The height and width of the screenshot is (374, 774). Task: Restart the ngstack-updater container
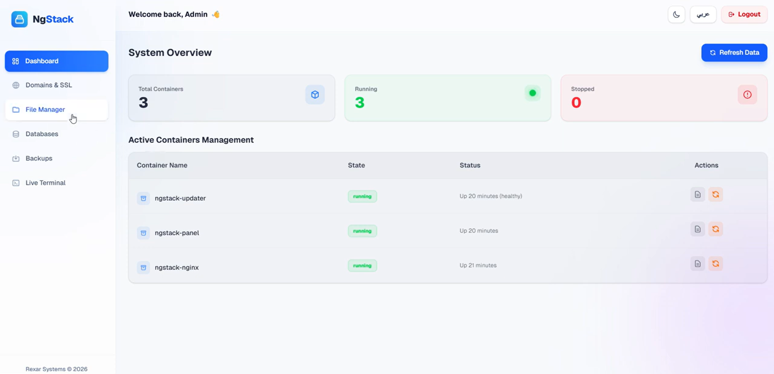click(x=715, y=195)
